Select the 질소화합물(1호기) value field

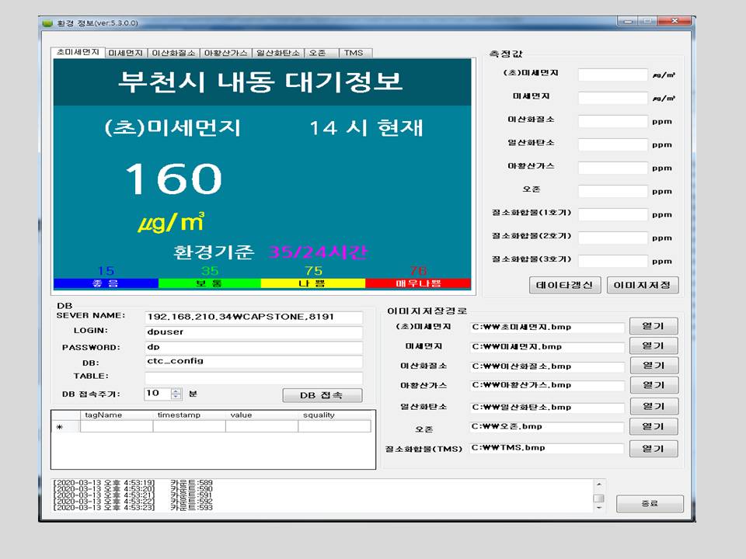point(613,214)
